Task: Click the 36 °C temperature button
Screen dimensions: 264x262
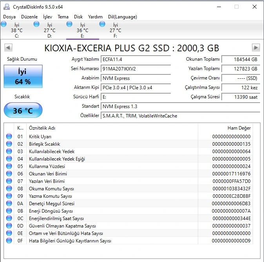Action: (x=23, y=110)
